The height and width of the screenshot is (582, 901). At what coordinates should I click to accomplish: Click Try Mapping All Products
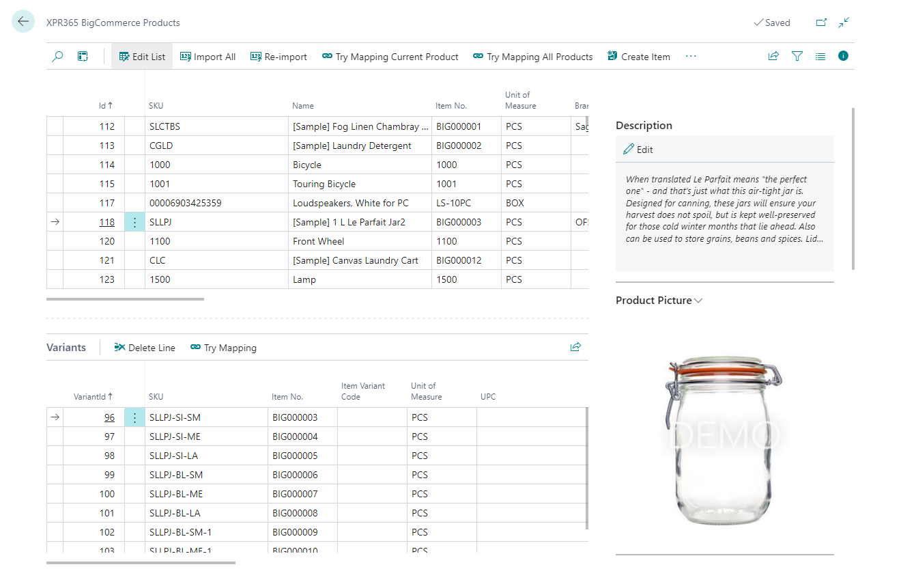(x=533, y=57)
